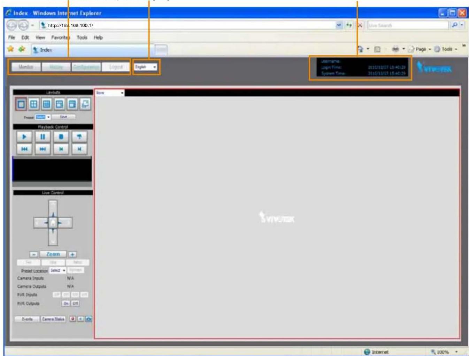Click the middle small icon beside Camera Status
This screenshot has height=356, width=469.
80,319
